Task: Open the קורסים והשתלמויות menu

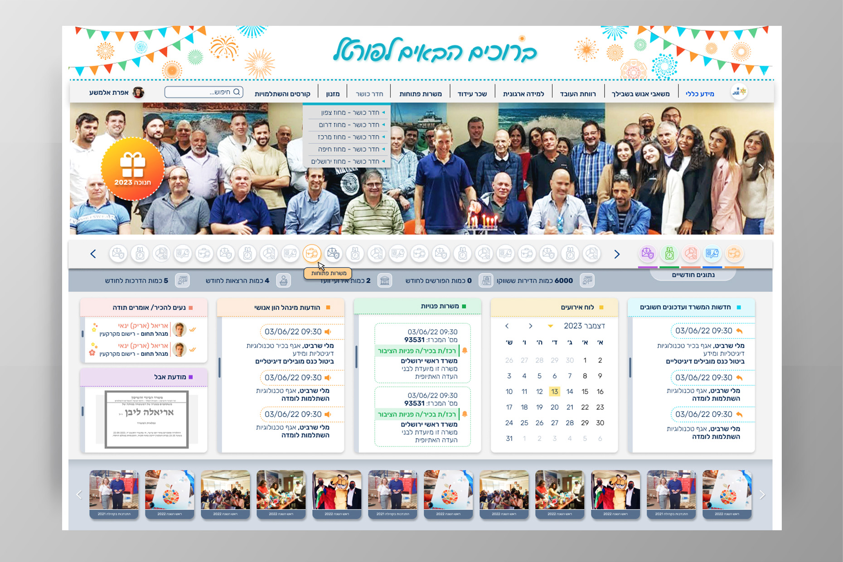Action: pyautogui.click(x=282, y=94)
